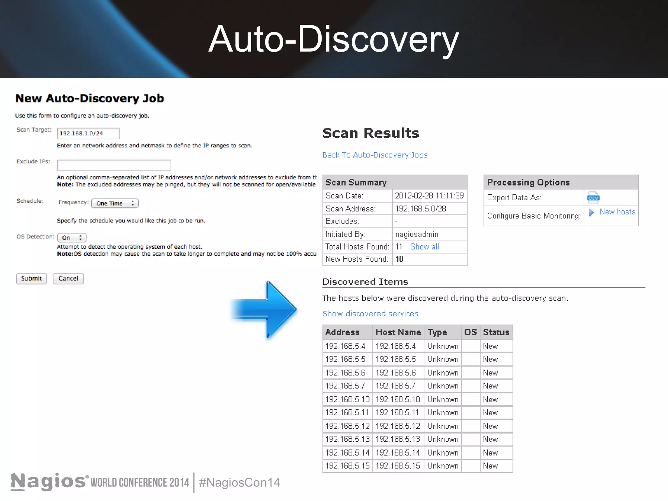
Task: Click the Scan Summary table header
Action: pyautogui.click(x=395, y=182)
